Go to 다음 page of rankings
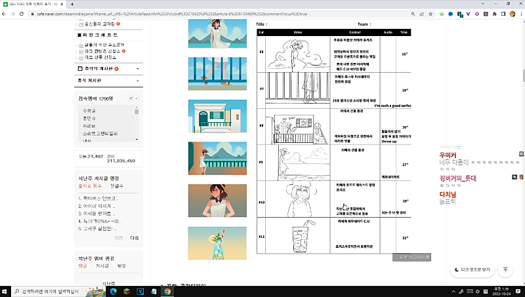 point(135,238)
